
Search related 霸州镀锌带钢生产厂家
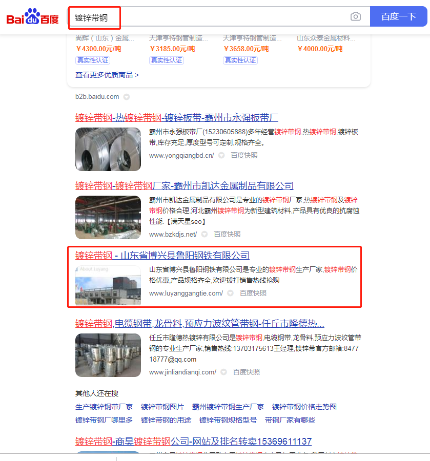click(228, 407)
